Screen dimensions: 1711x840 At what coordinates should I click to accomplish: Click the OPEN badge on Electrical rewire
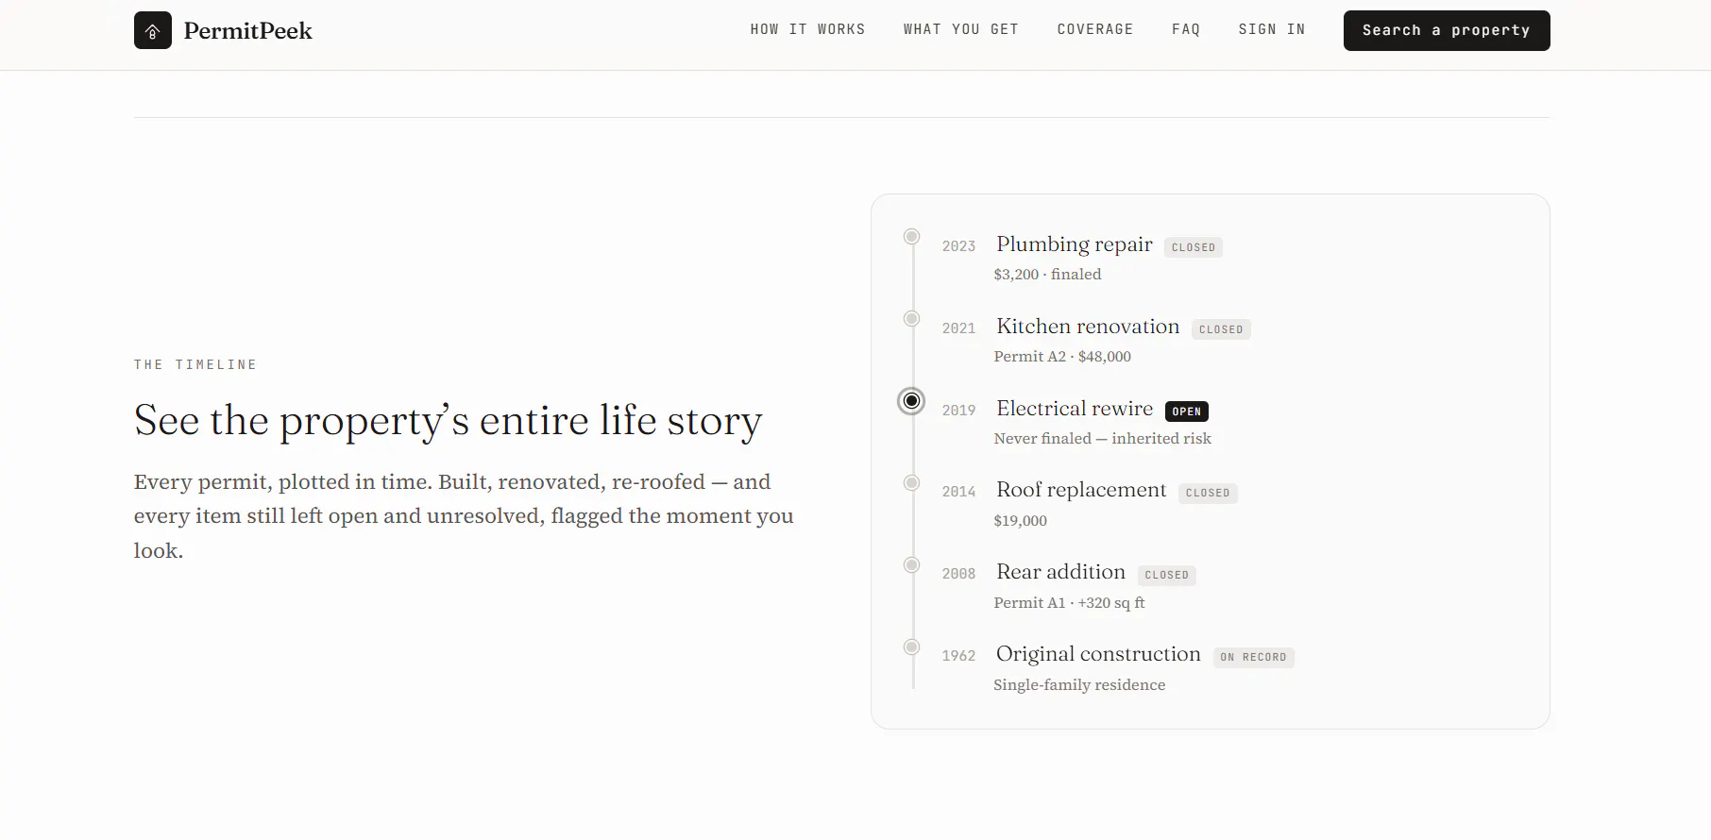(x=1187, y=412)
